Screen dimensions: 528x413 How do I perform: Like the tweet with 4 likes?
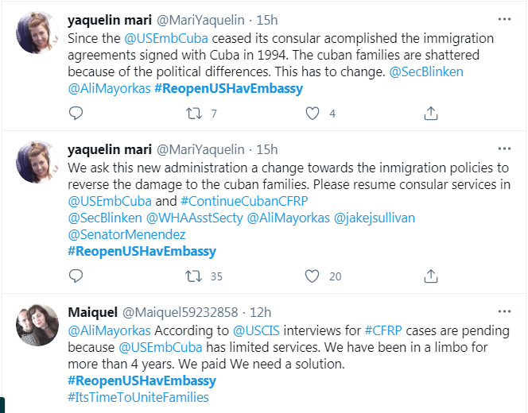[313, 114]
